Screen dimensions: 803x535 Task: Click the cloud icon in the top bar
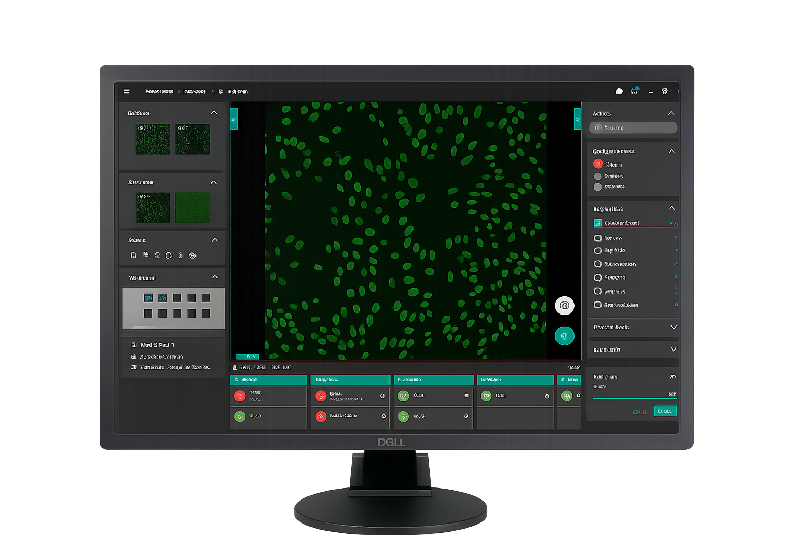click(620, 91)
